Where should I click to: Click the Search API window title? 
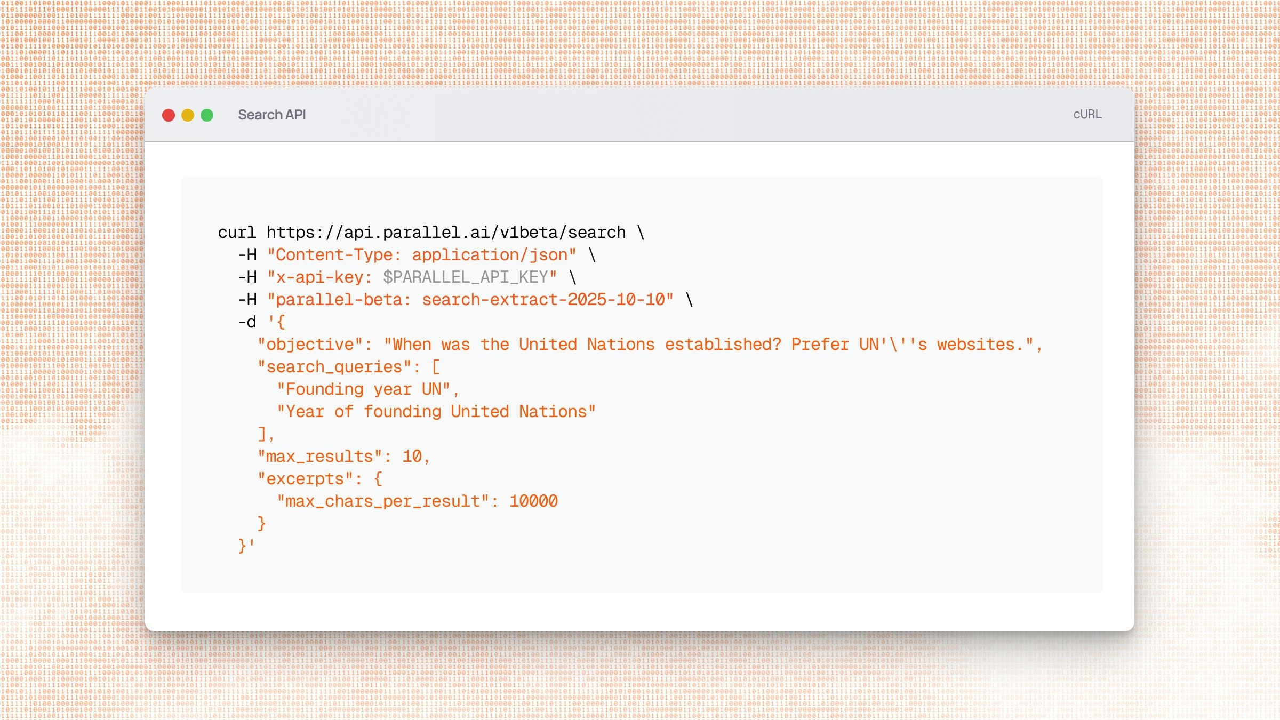(x=271, y=115)
